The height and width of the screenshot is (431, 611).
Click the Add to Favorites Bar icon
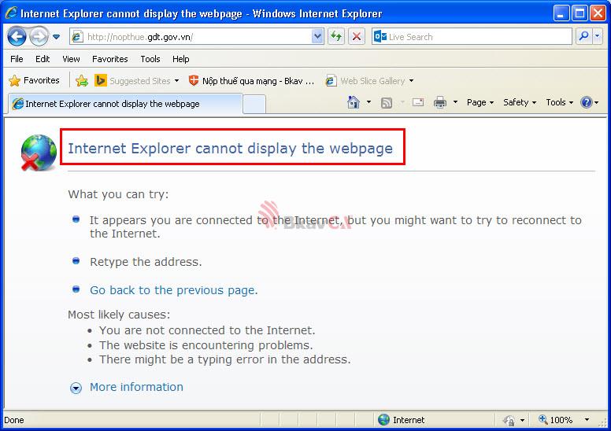point(82,80)
